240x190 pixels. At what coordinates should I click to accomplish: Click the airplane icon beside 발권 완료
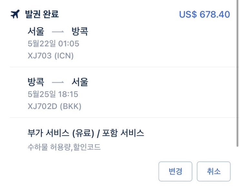point(15,15)
